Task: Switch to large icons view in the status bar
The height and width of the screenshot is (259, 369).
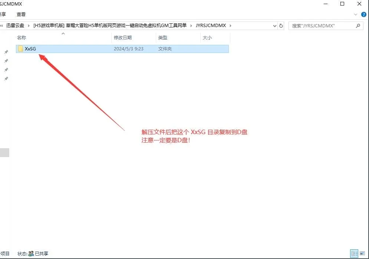Action: 362,253
